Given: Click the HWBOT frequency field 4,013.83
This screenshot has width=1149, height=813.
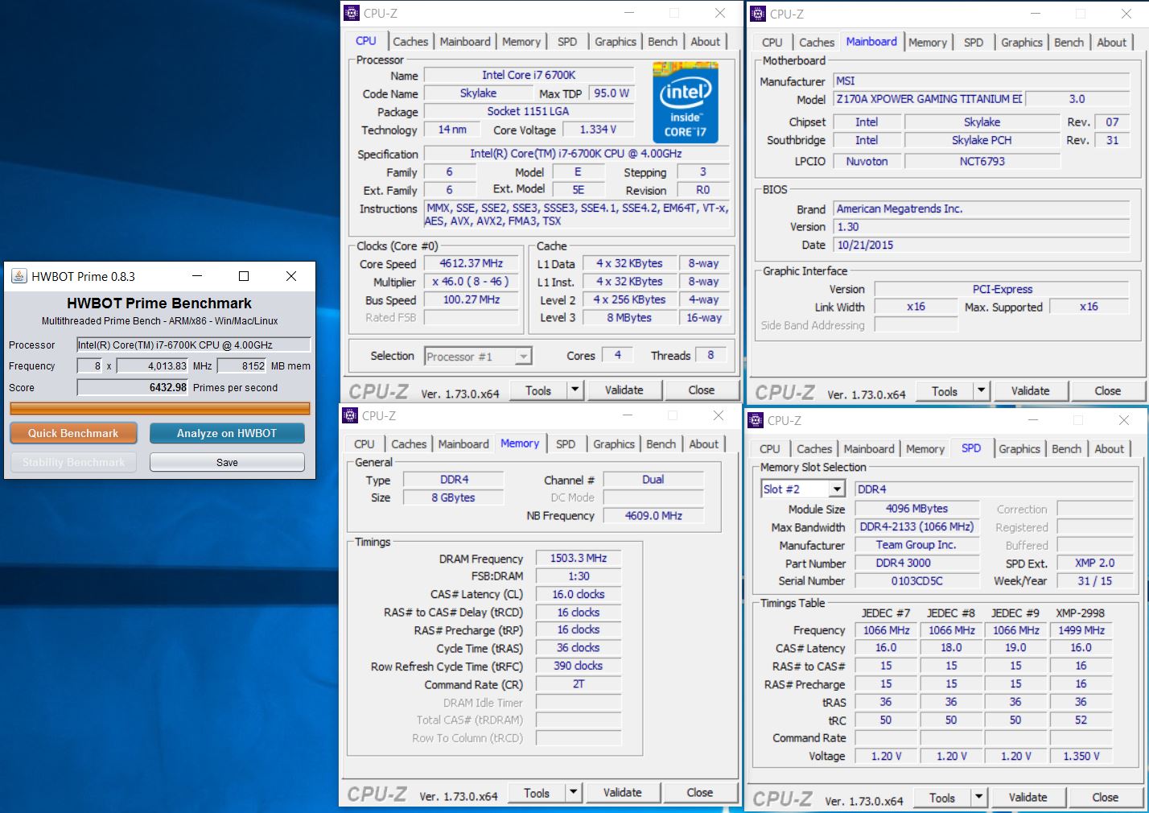Looking at the screenshot, I should 153,365.
